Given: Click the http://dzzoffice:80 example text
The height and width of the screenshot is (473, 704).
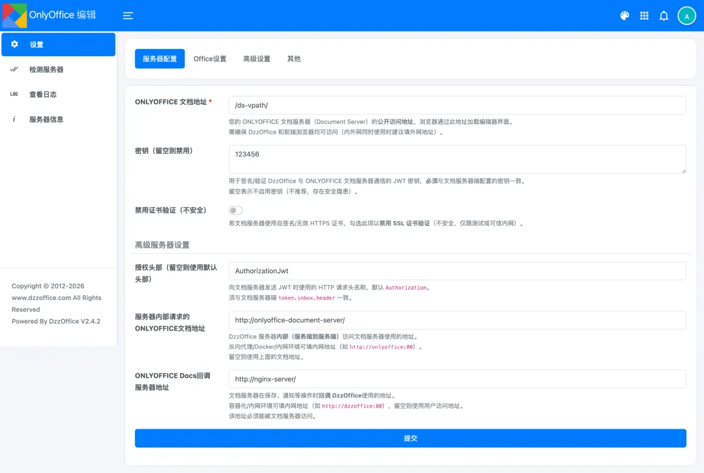Looking at the screenshot, I should [x=353, y=406].
